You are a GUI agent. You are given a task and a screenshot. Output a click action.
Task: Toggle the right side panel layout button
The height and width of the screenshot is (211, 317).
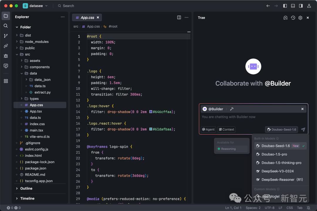pyautogui.click(x=301, y=6)
